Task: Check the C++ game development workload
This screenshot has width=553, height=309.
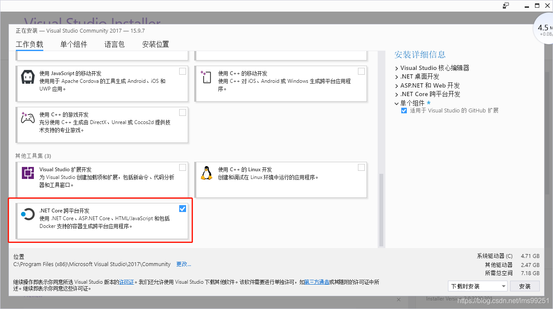Action: tap(183, 112)
